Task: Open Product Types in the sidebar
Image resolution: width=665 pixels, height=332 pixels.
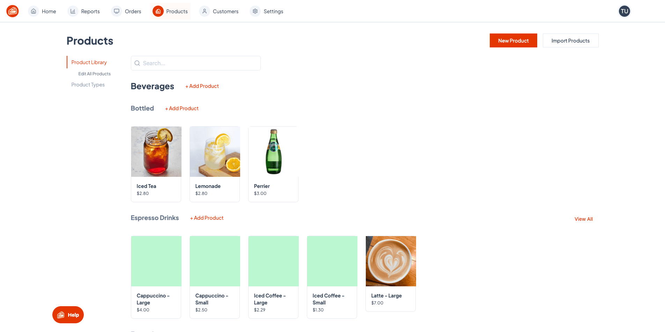Action: click(88, 84)
